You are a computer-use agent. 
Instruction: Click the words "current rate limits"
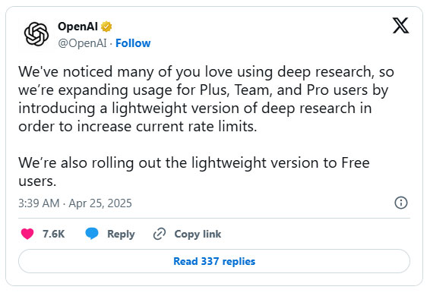(196, 126)
